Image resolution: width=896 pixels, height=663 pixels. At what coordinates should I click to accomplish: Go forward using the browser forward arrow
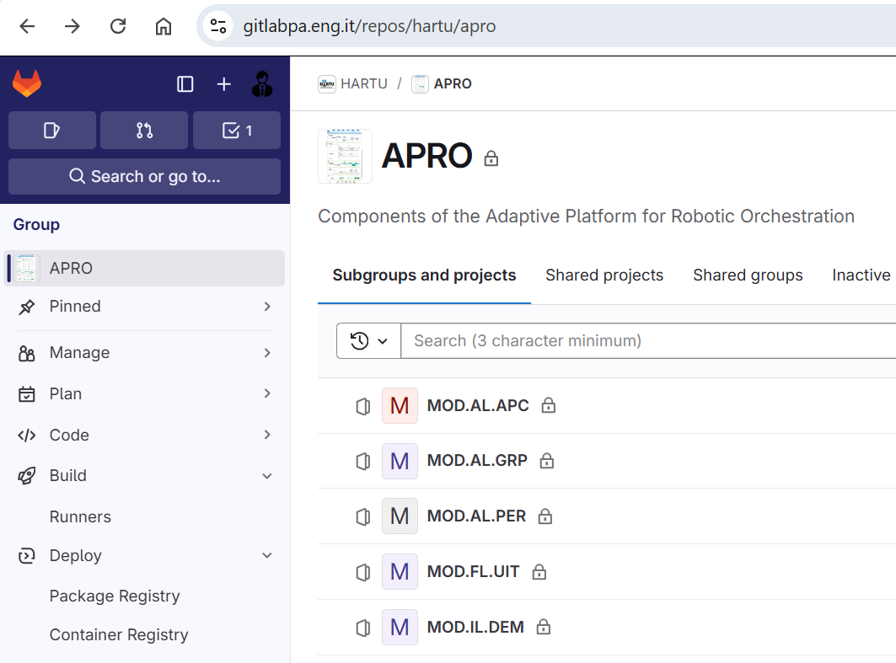click(x=72, y=26)
